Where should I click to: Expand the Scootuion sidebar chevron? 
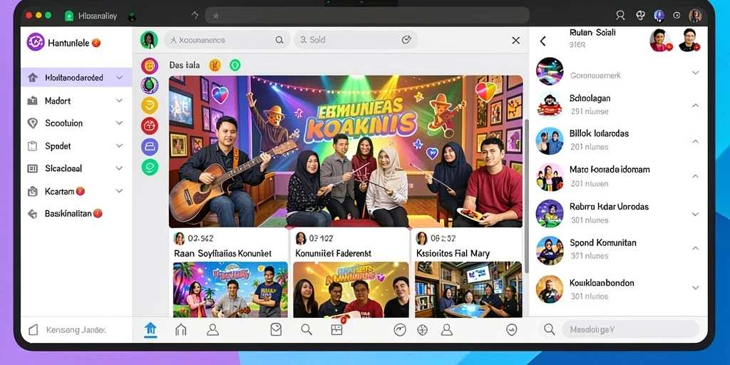click(119, 123)
